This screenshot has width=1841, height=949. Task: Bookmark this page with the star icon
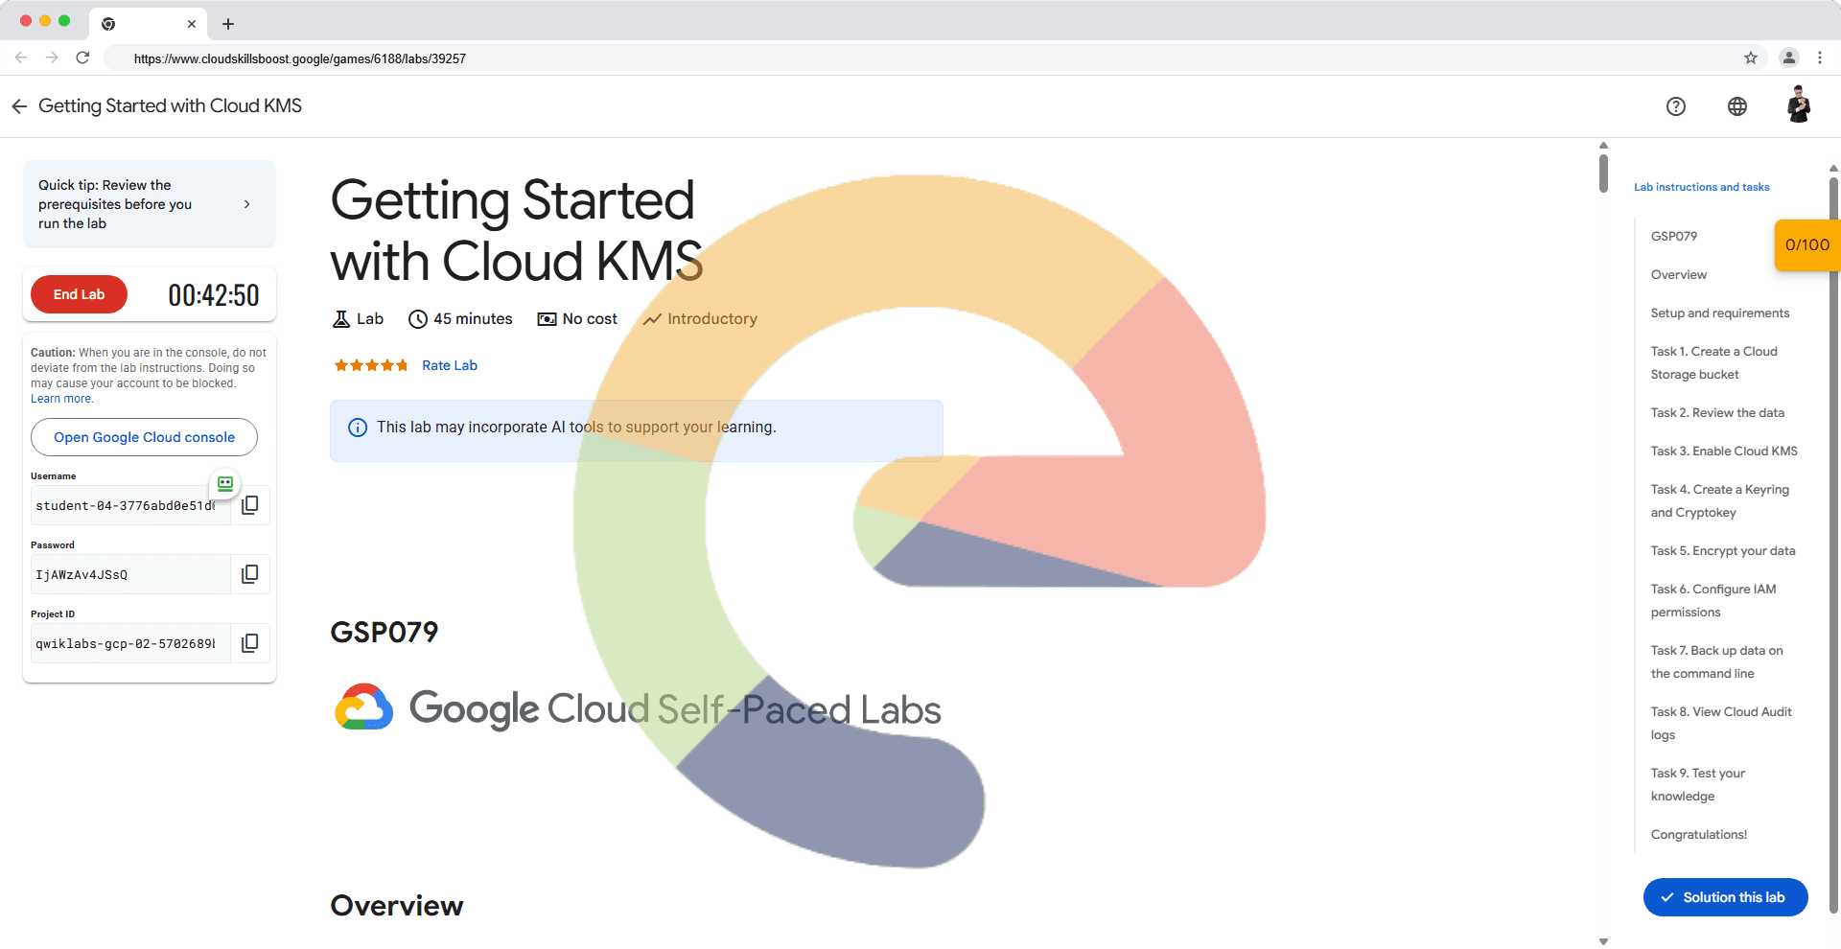[x=1751, y=58]
